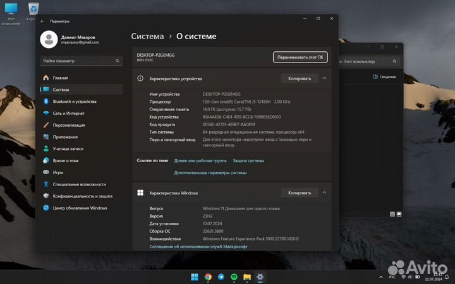Click the user avatar picture
The image size is (455, 284).
click(x=49, y=39)
